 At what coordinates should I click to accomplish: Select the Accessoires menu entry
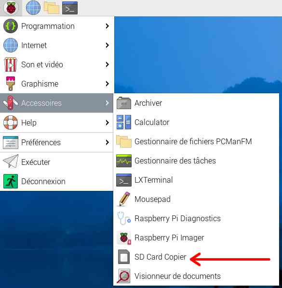(x=56, y=103)
